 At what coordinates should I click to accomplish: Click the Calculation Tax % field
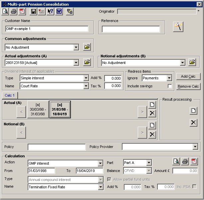point(166,187)
